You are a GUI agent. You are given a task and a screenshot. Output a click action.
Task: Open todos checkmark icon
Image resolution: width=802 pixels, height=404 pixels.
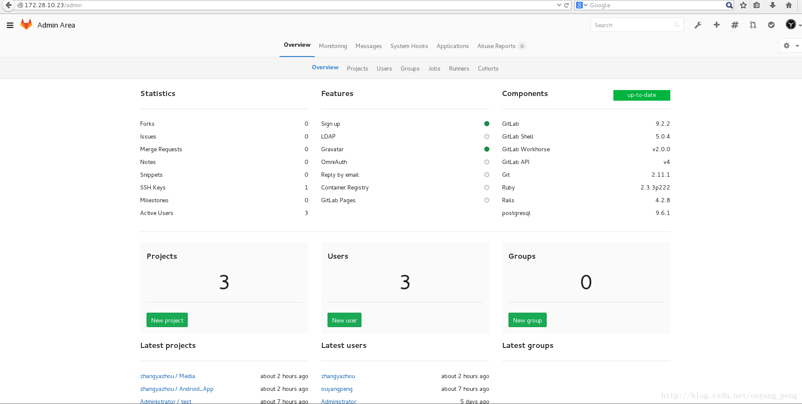coord(771,25)
